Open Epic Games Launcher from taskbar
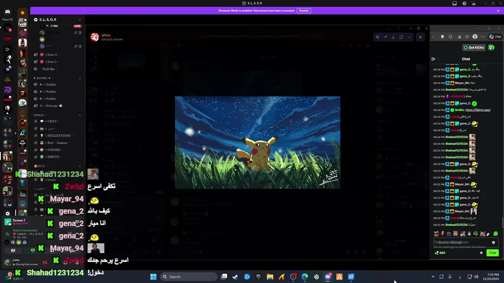The width and height of the screenshot is (504, 283). click(x=258, y=277)
